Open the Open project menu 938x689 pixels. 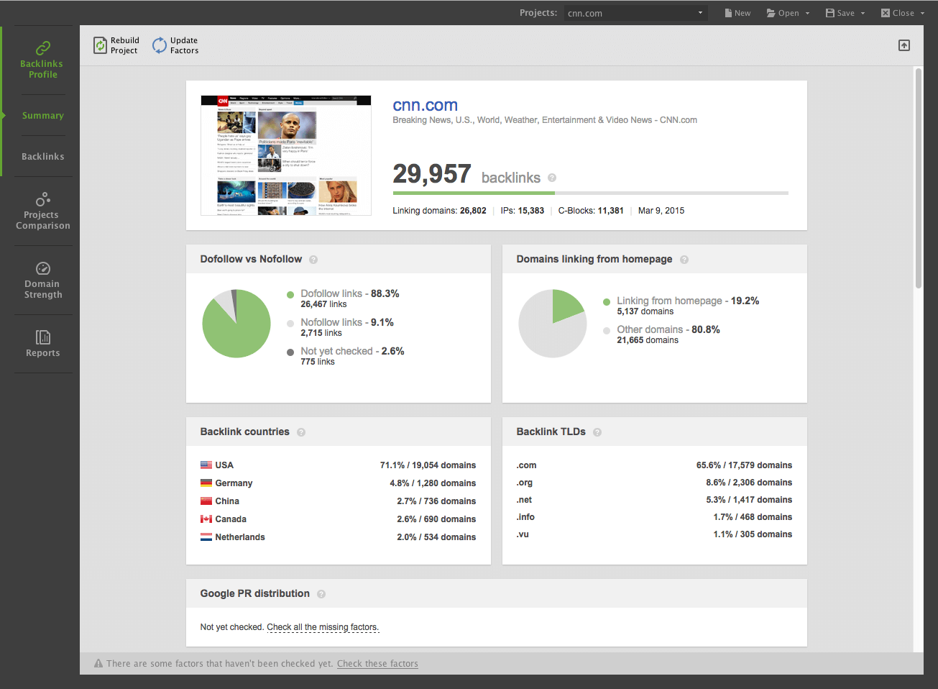pyautogui.click(x=788, y=13)
